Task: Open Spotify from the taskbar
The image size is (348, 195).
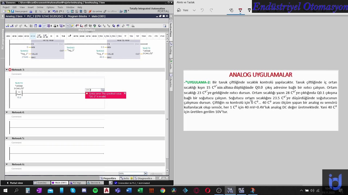Action: click(x=95, y=191)
